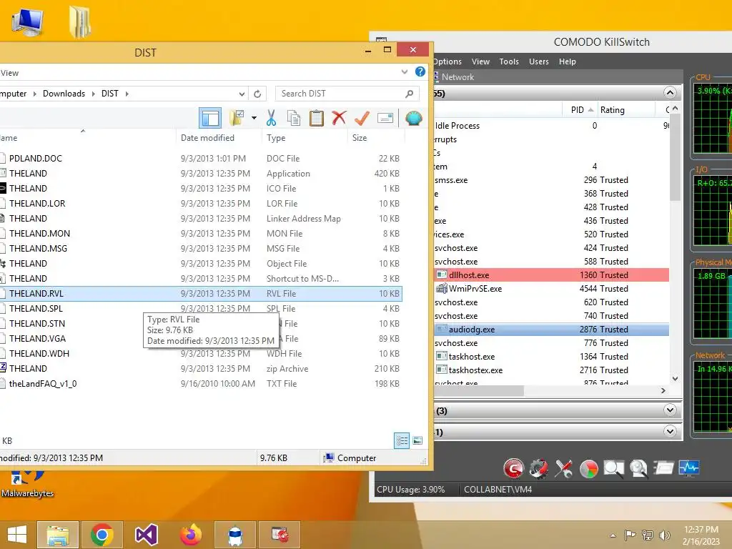This screenshot has height=549, width=732.
Task: Switch to details view button in DIST
Action: (x=402, y=440)
